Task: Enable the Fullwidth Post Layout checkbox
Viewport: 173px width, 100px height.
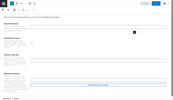Action: (32, 43)
